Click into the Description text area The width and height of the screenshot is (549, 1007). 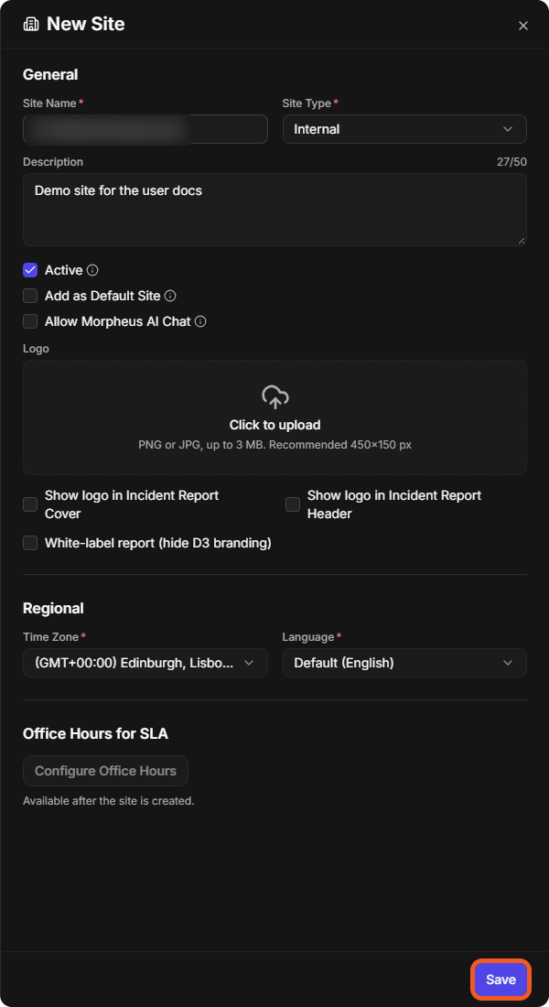[274, 210]
